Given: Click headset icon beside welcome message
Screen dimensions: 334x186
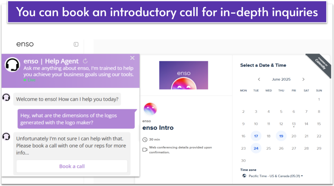Looking at the screenshot, I should (x=6, y=98).
